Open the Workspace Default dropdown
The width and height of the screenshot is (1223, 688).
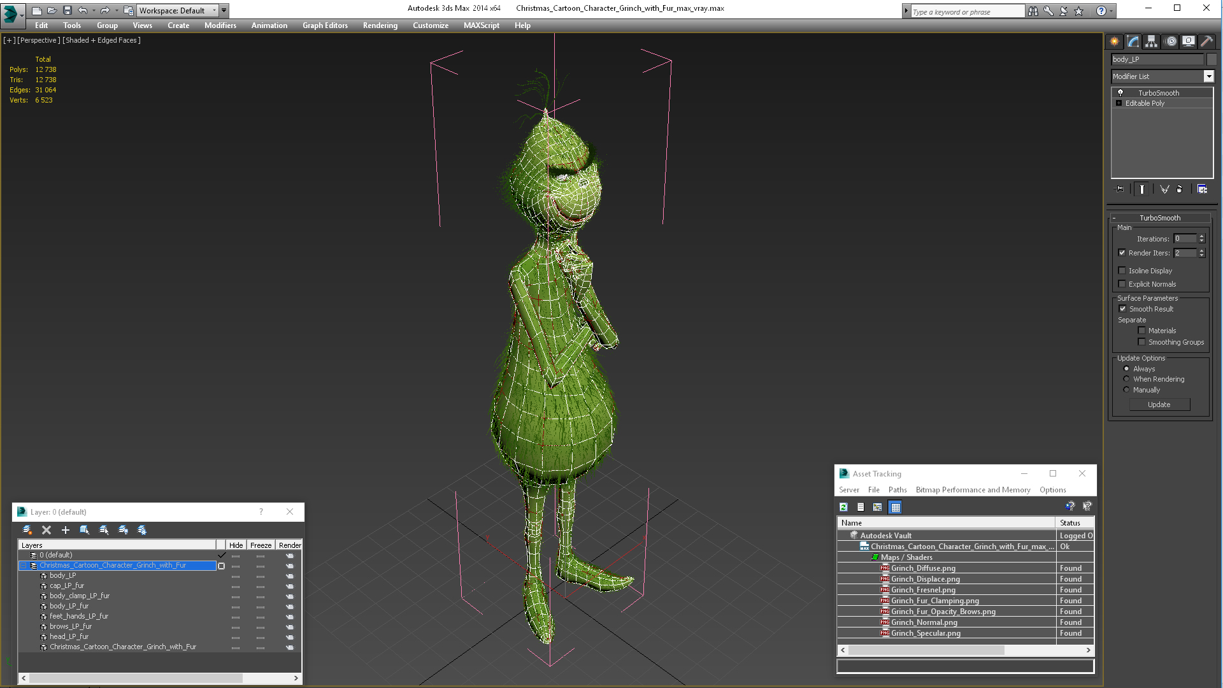click(178, 10)
